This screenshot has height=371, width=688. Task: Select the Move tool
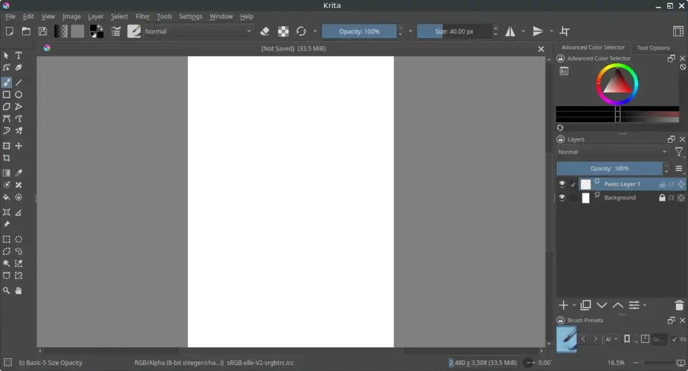(18, 146)
